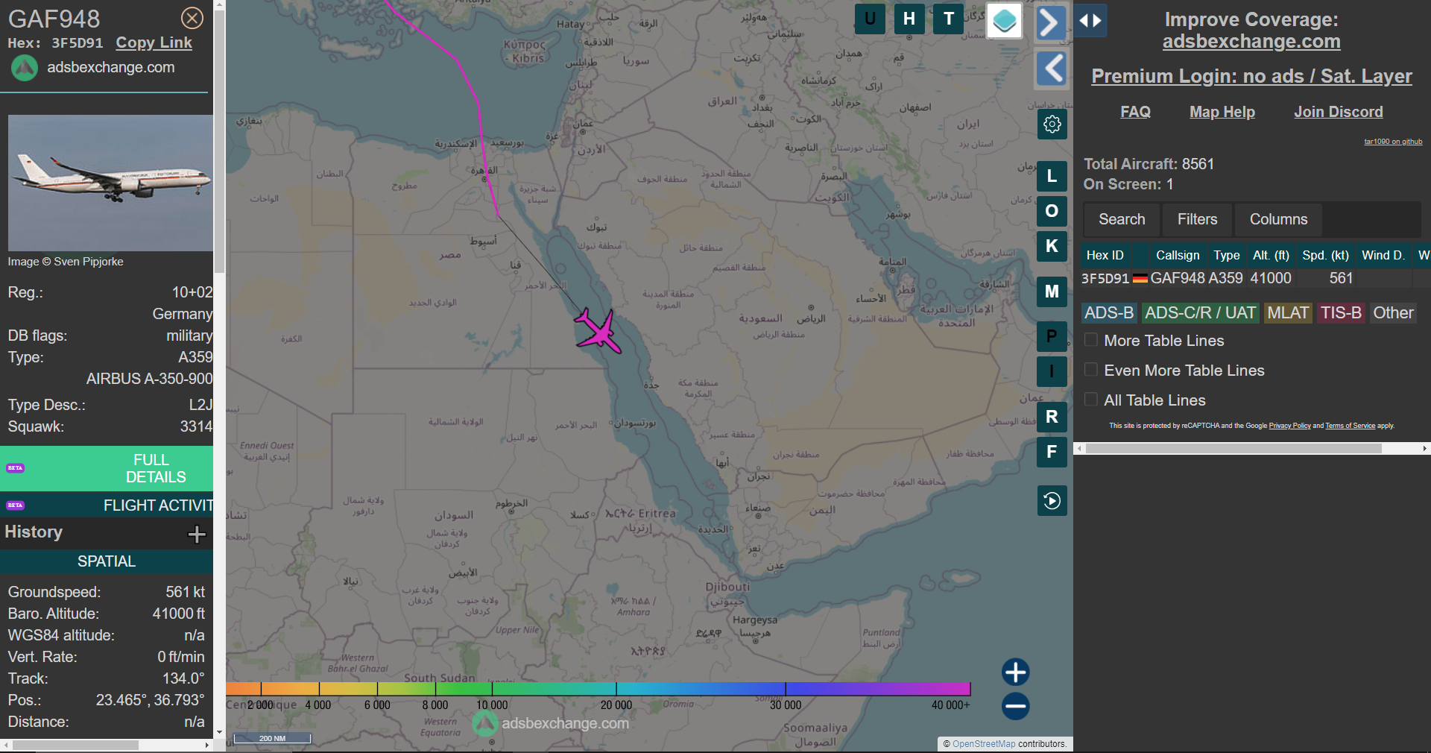The image size is (1431, 753).
Task: Zoom in with the plus button
Action: pos(1015,672)
